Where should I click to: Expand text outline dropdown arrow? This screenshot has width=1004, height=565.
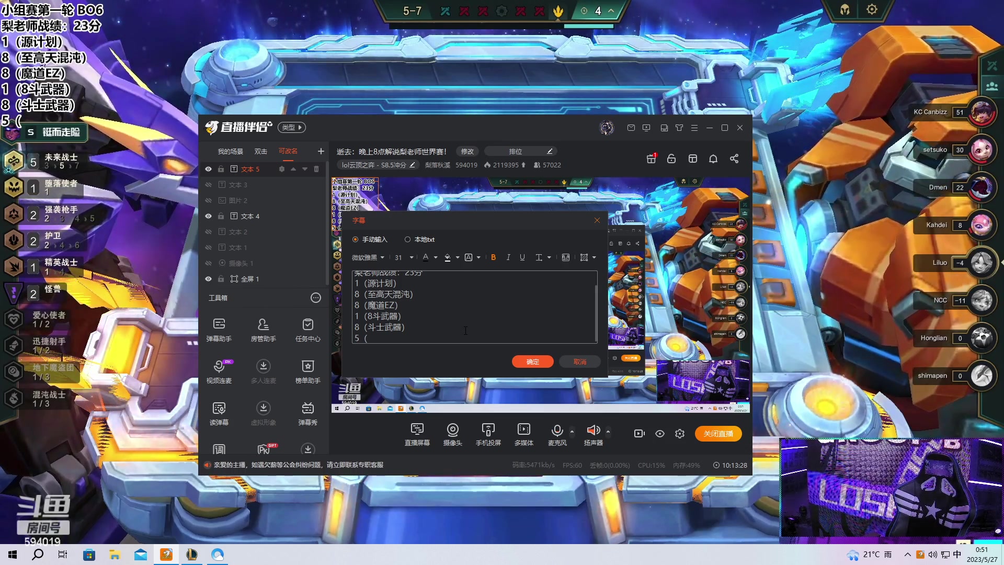click(x=478, y=257)
